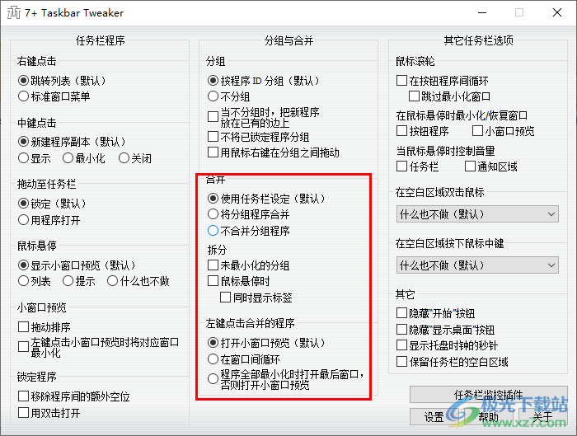Enable 用鼠标右键在分组之间拖动 checkbox
Screen dimensions: 577x436
[213, 152]
